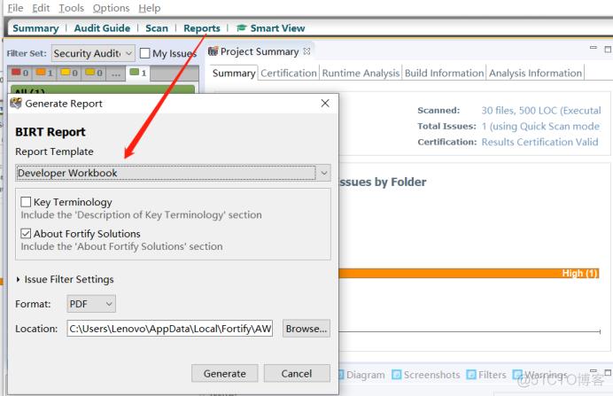Viewport: 613px width, 396px height.
Task: Maximize the bottom panel
Action: pyautogui.click(x=608, y=372)
